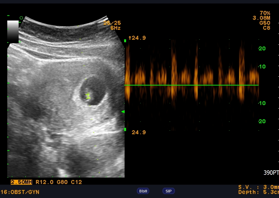The width and height of the screenshot is (279, 198).
Task: Select the Doppler sample gate in the sac
Action: click(x=88, y=96)
